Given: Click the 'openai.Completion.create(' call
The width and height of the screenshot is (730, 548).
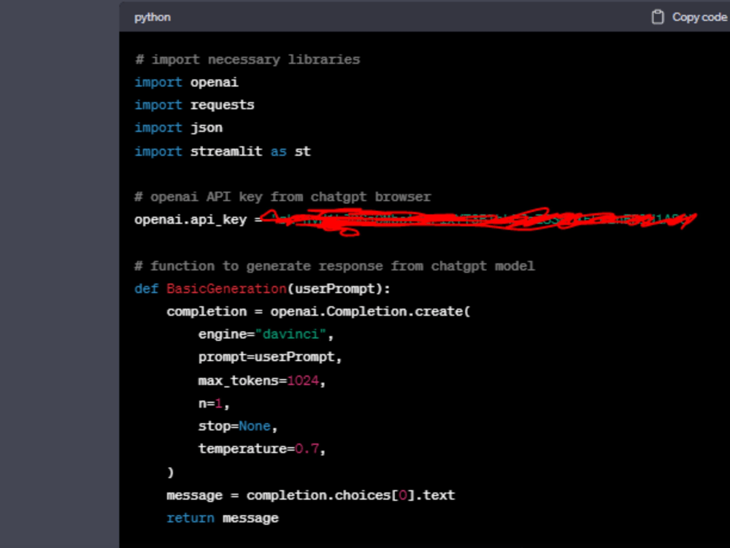Looking at the screenshot, I should pos(371,311).
